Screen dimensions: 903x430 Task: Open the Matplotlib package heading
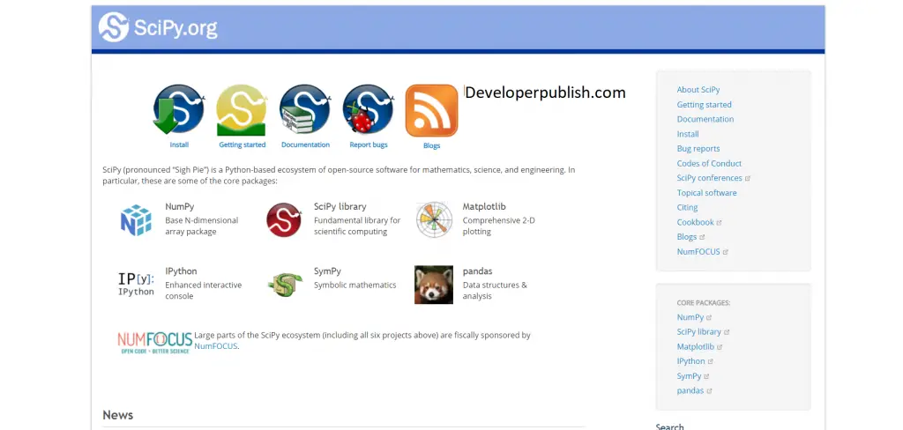[484, 207]
